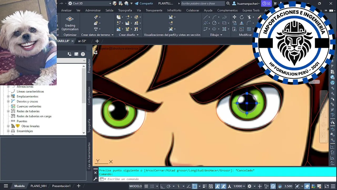This screenshot has width=337, height=190.
Task: Switch to the ar-53* drawing tab
Action: (82, 41)
